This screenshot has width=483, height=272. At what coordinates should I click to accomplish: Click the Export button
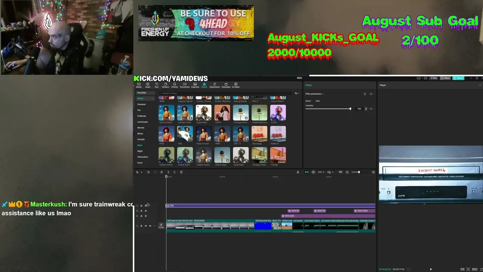click(x=459, y=78)
